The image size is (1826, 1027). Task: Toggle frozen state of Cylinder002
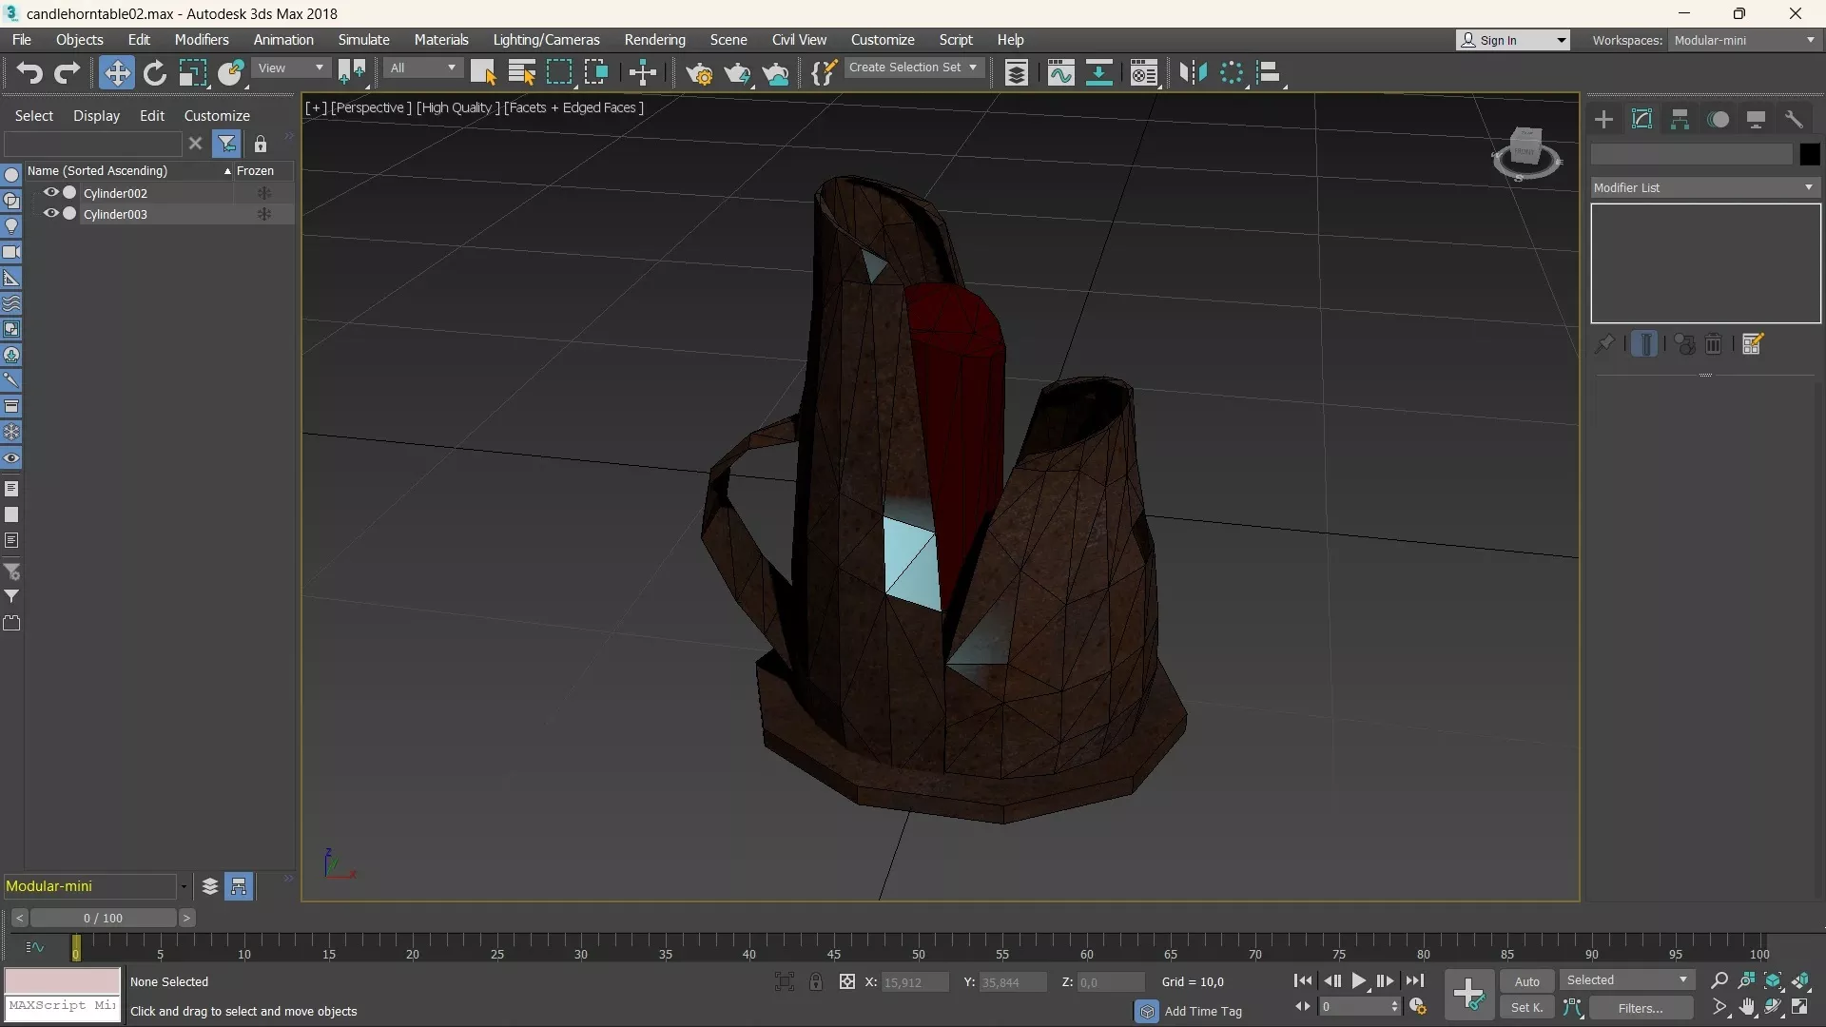pos(264,193)
